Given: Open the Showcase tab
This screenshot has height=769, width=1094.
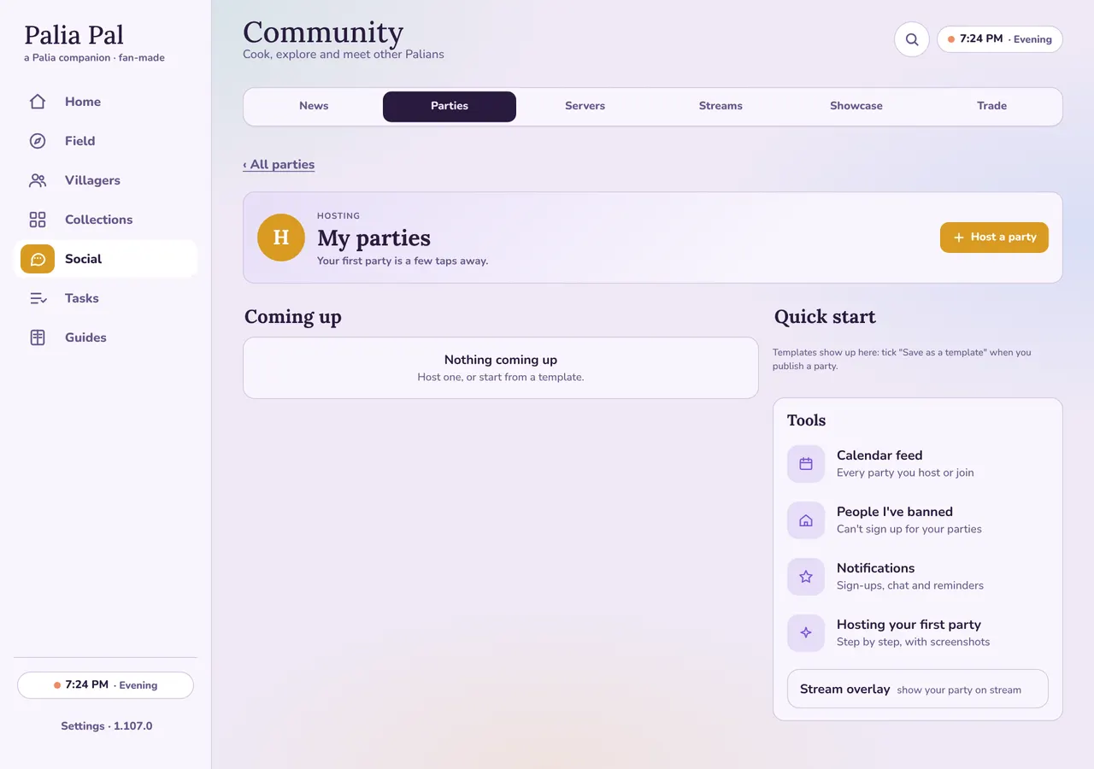Looking at the screenshot, I should click(x=856, y=106).
